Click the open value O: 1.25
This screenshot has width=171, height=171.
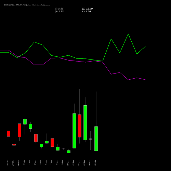(59, 12)
